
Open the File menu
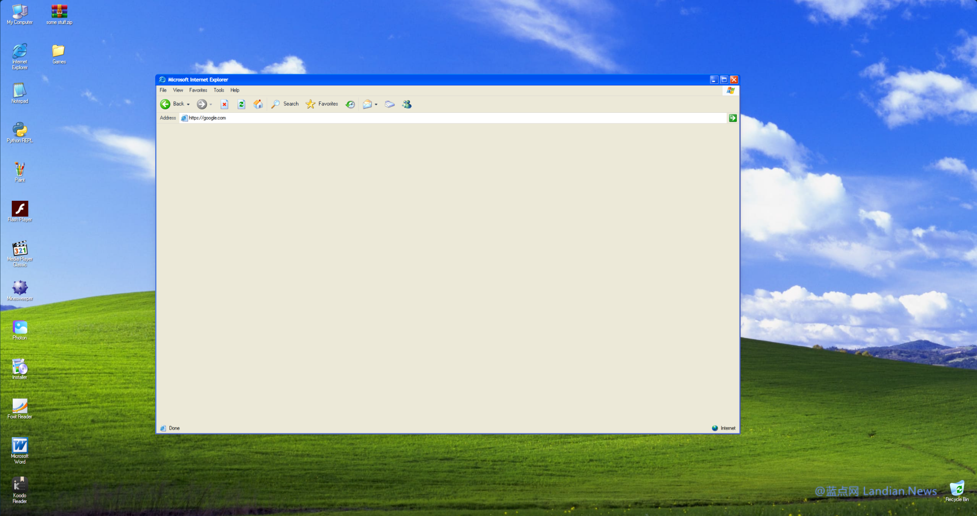[x=163, y=90]
